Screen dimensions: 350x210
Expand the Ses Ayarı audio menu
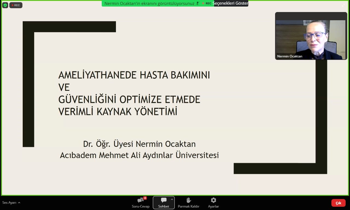11,203
